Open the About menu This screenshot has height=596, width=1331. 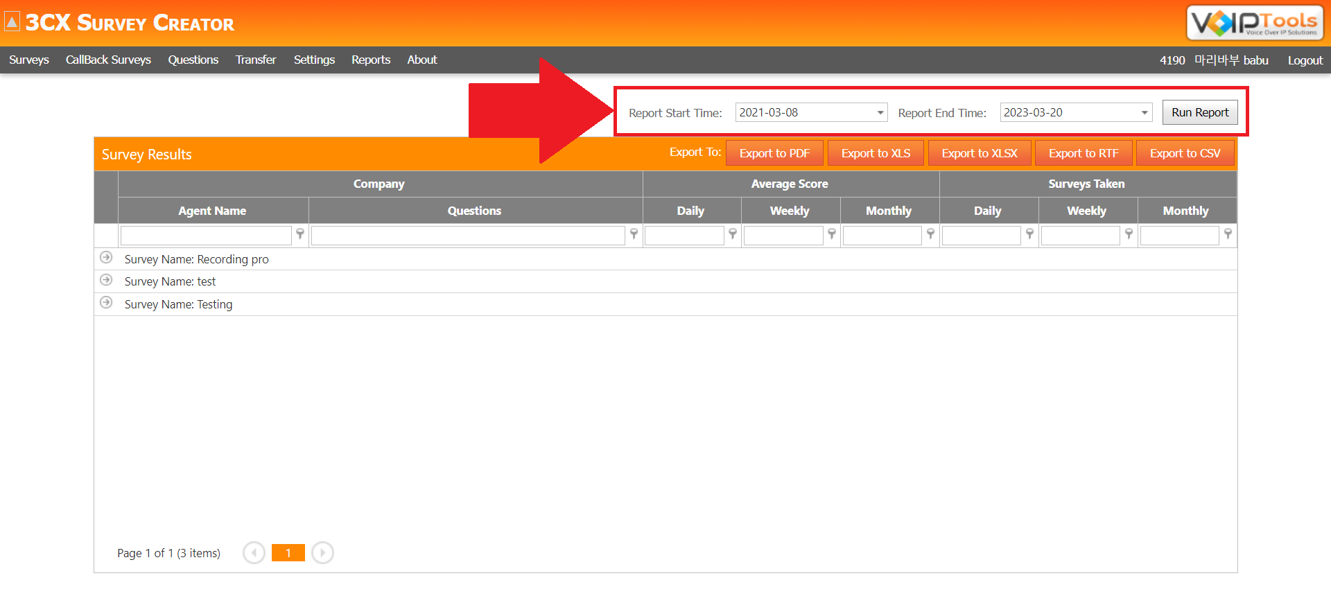pos(422,60)
